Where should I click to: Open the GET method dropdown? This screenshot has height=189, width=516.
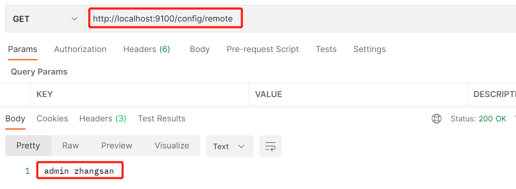click(x=45, y=19)
